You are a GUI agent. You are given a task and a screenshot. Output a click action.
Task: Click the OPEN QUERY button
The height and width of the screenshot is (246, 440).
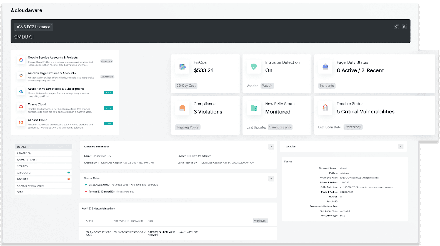pyautogui.click(x=260, y=221)
